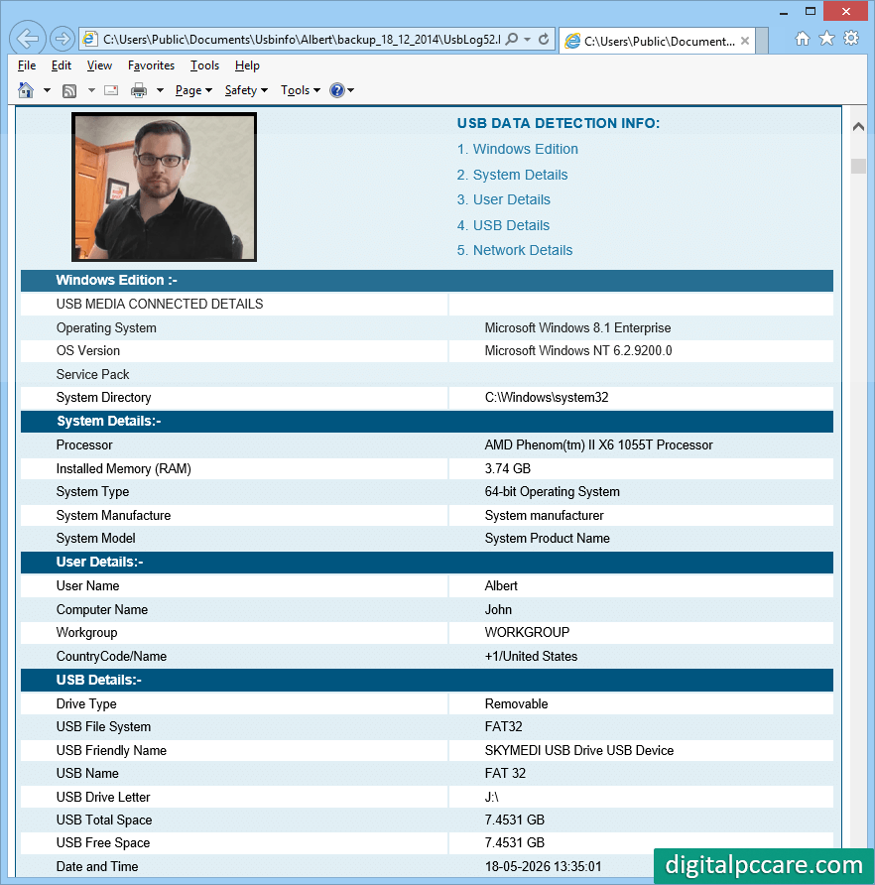Click the 'Albert' user name value
Viewport: 875px width, 885px height.
[501, 585]
